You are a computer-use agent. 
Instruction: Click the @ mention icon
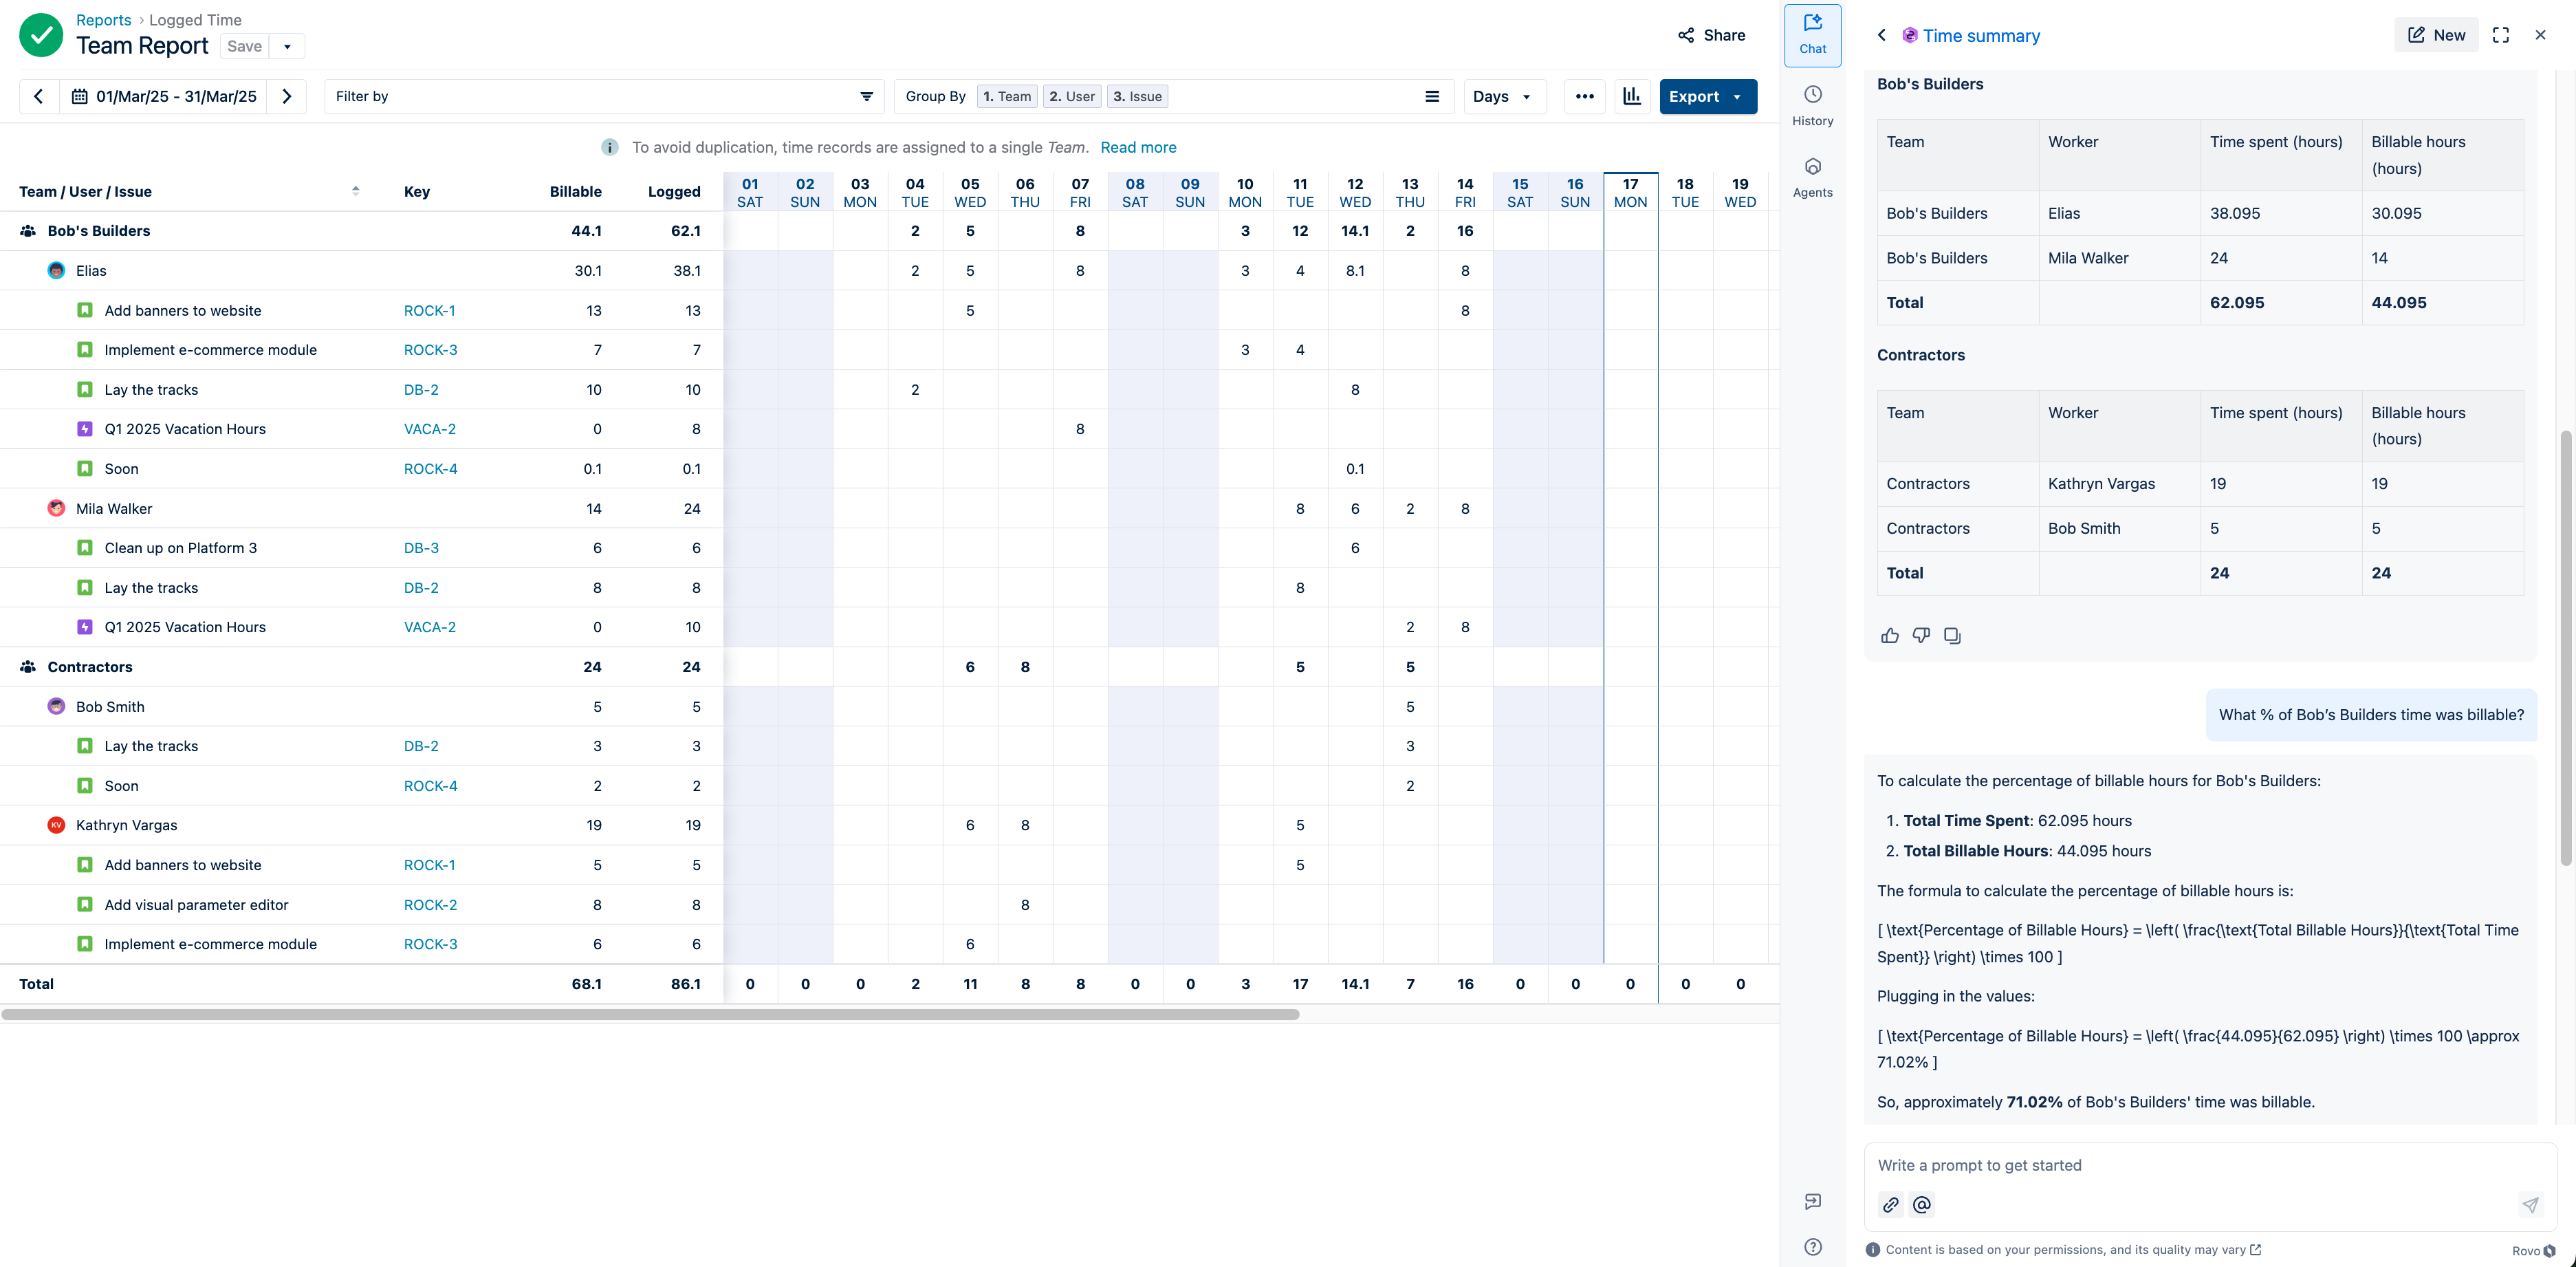pos(1921,1204)
